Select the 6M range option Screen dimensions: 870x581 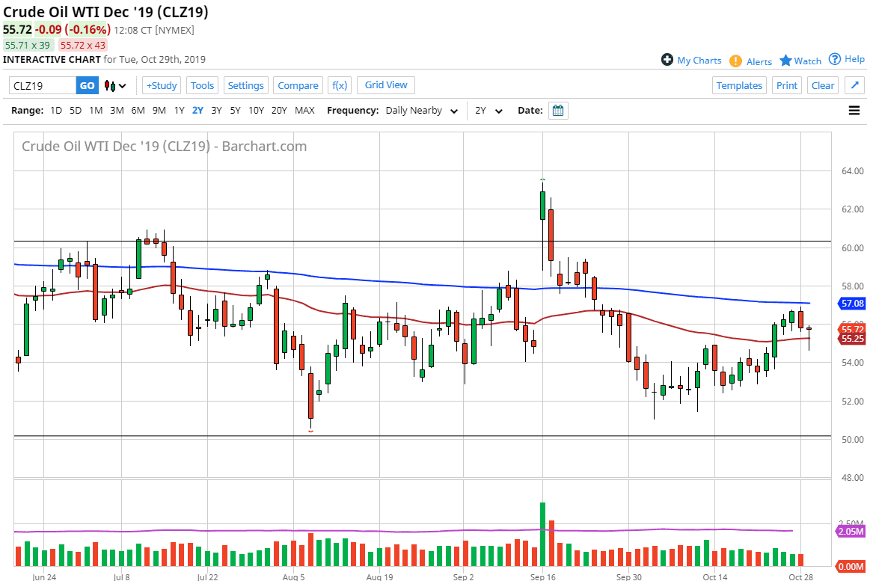click(x=138, y=111)
